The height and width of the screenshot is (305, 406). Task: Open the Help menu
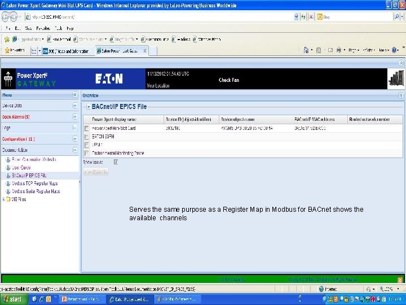[x=70, y=28]
